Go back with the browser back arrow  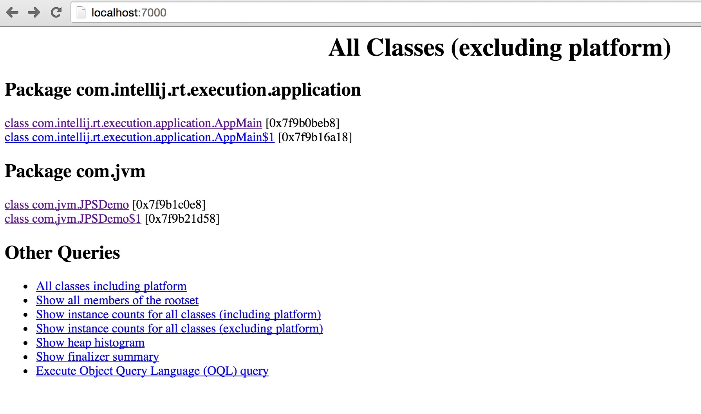pyautogui.click(x=13, y=13)
